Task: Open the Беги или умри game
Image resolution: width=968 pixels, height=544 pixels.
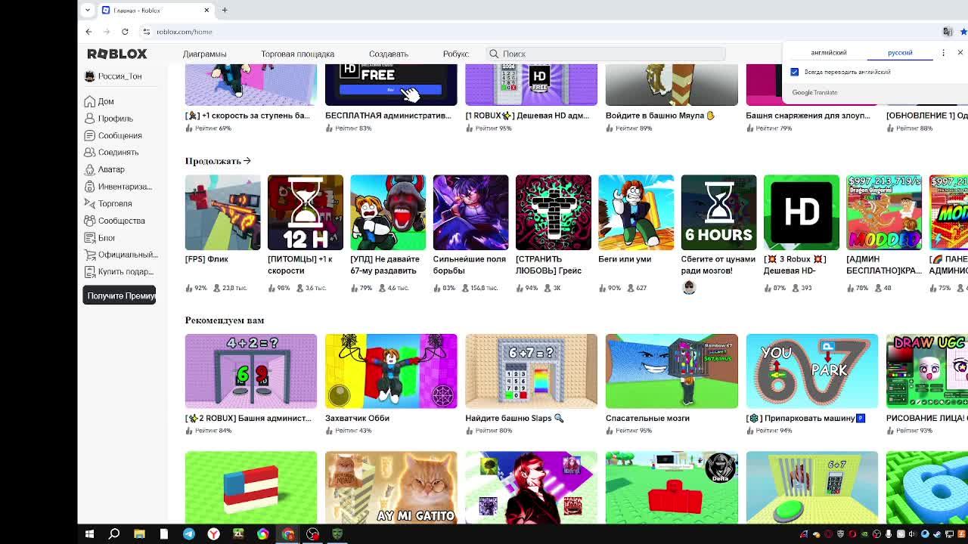Action: (636, 212)
